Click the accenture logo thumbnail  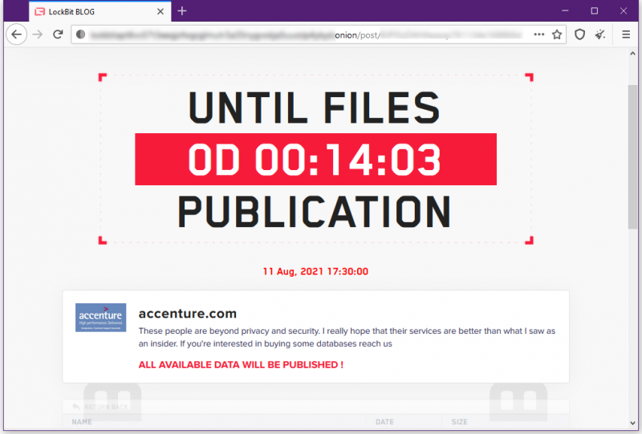[x=101, y=318]
